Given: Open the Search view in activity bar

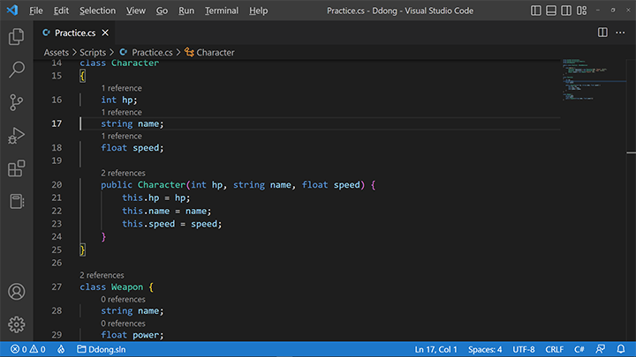Looking at the screenshot, I should (x=16, y=70).
